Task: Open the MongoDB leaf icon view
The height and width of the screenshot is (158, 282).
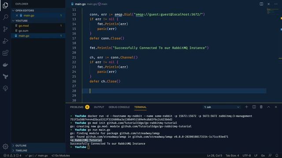Action: [5, 76]
